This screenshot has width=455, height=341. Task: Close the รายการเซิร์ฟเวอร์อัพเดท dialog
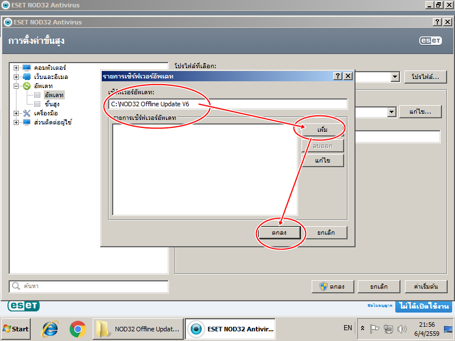(348, 76)
